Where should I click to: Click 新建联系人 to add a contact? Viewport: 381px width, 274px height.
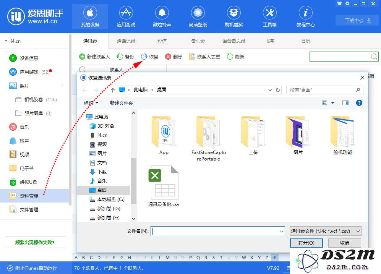[94, 57]
